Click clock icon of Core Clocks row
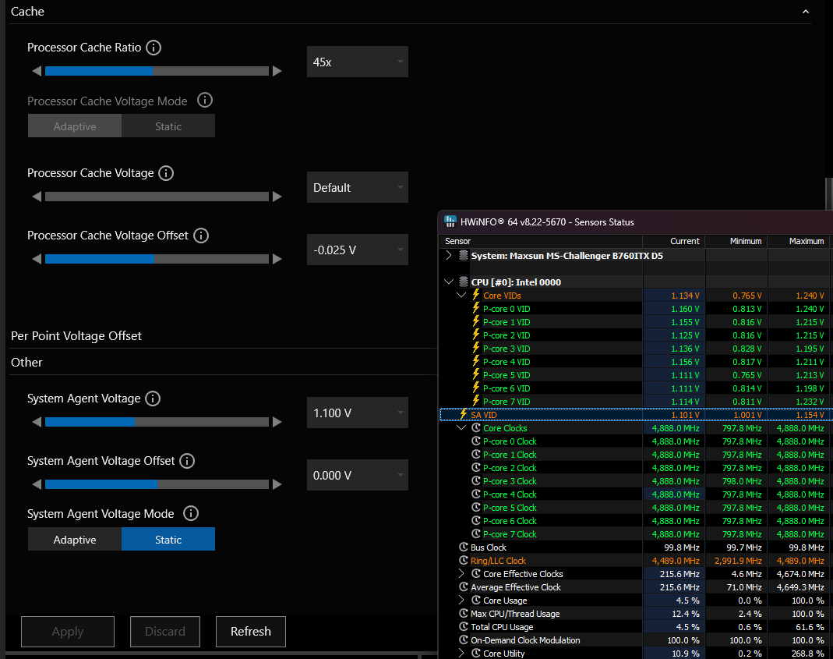This screenshot has height=659, width=833. [x=476, y=428]
